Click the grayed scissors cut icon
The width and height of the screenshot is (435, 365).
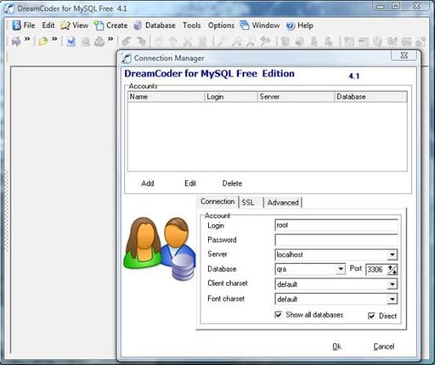(188, 42)
